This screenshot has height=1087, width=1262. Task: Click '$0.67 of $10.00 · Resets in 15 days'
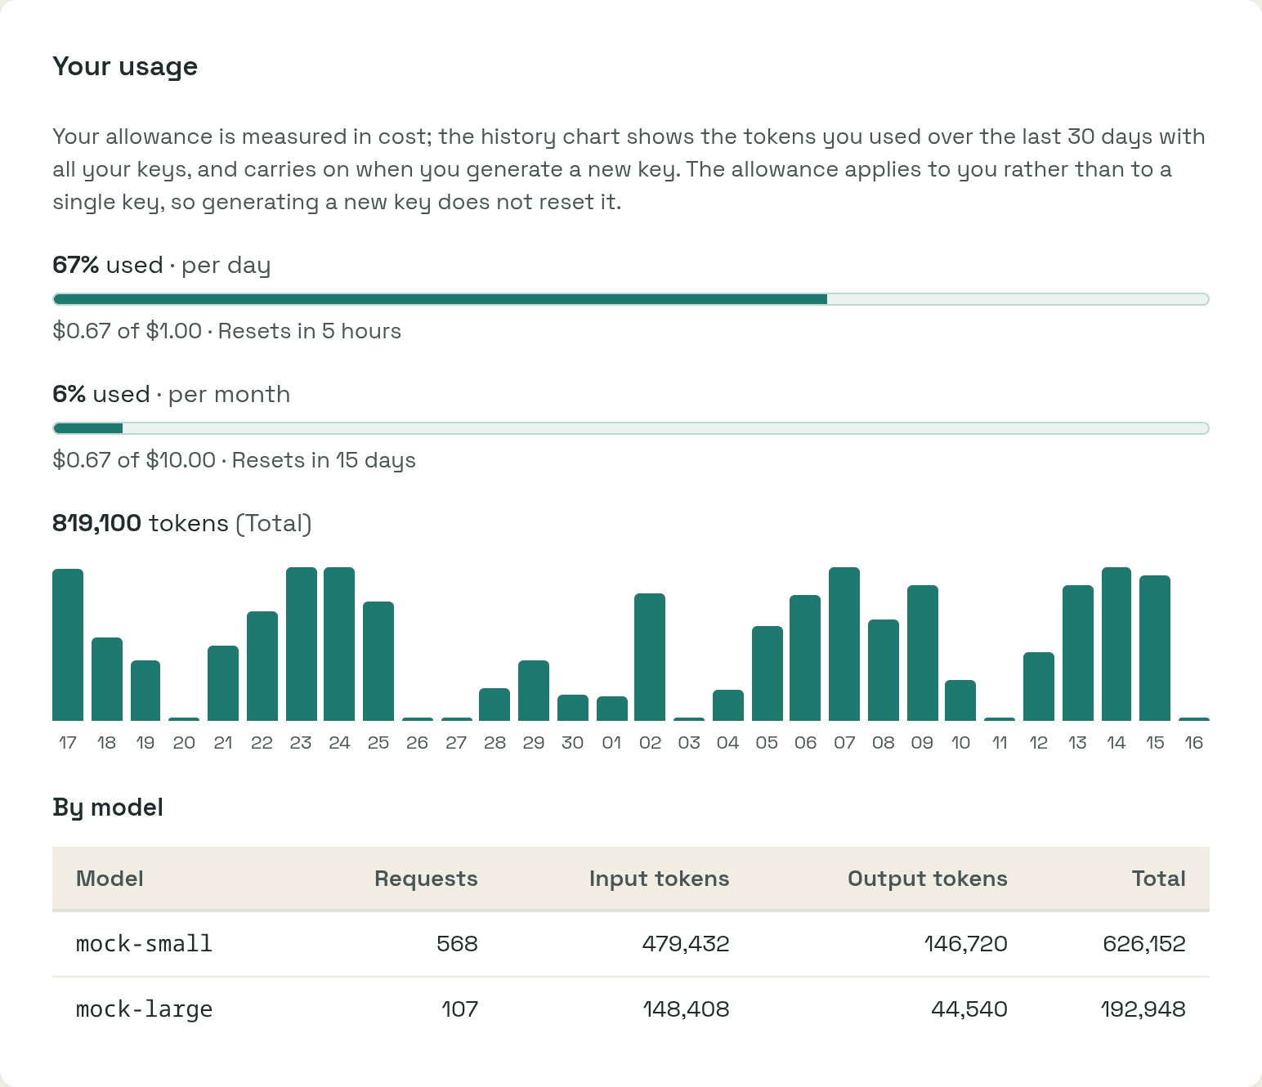pos(235,460)
